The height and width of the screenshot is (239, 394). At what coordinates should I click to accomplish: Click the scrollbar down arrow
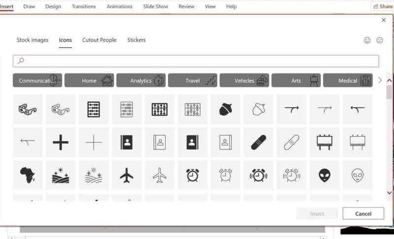389,193
